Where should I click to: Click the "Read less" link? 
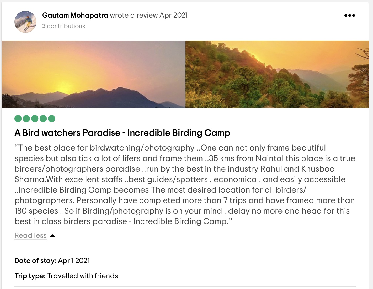(30, 235)
